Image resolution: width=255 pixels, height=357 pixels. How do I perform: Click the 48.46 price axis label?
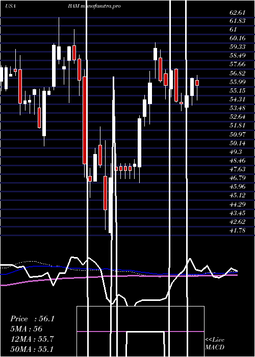point(237,161)
